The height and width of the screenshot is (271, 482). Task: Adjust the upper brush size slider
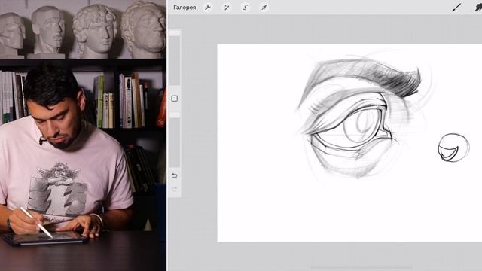[174, 58]
